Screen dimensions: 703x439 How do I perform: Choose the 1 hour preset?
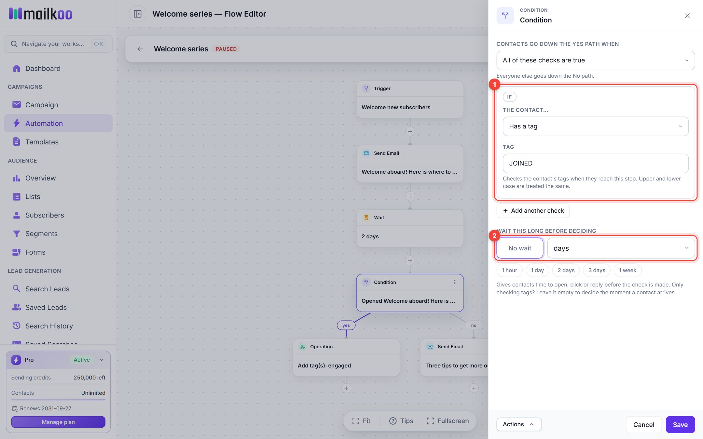[509, 270]
